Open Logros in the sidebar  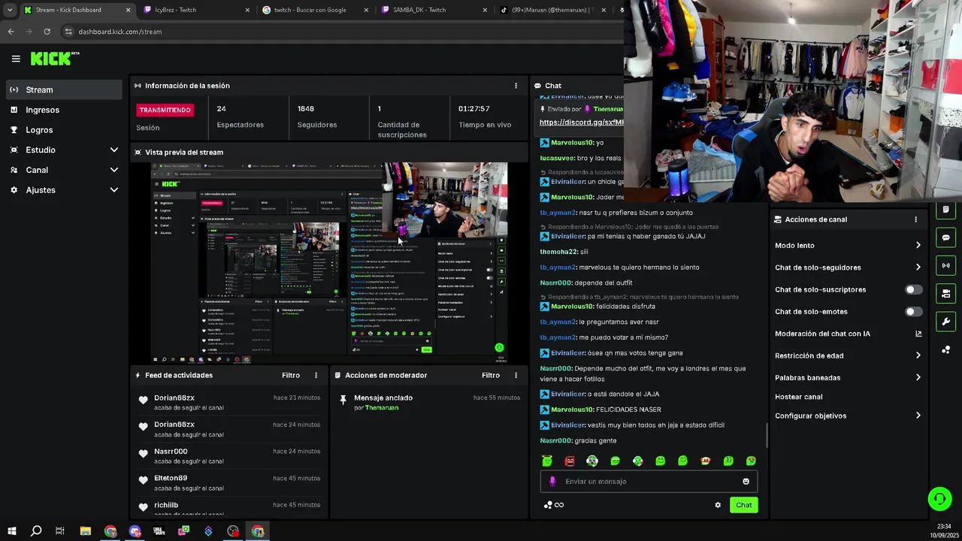pyautogui.click(x=64, y=130)
